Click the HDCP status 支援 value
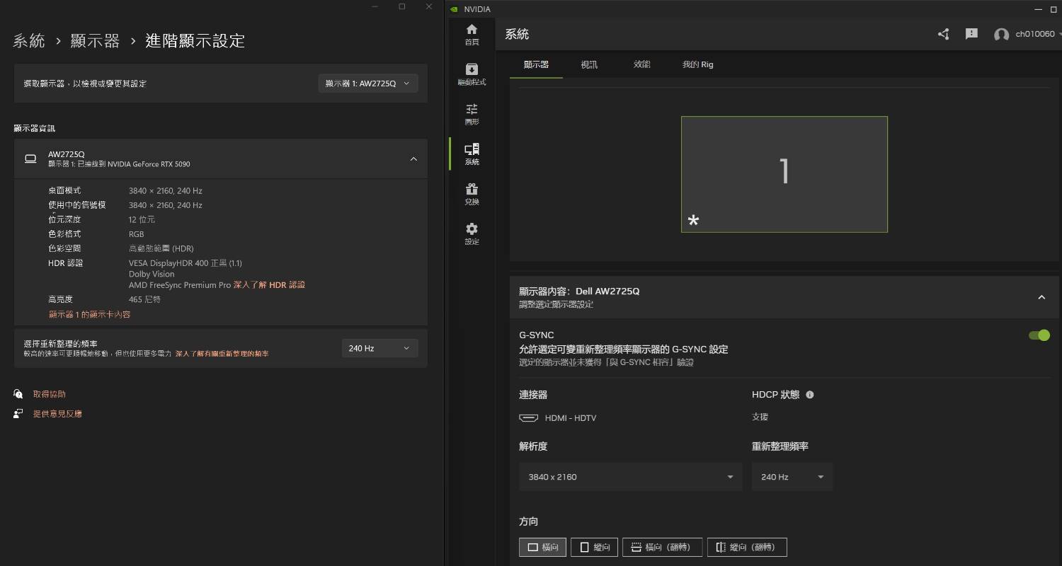This screenshot has height=566, width=1062. [760, 417]
